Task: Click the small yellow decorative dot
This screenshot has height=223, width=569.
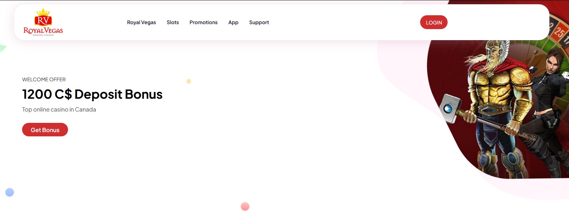Action: coord(189,81)
